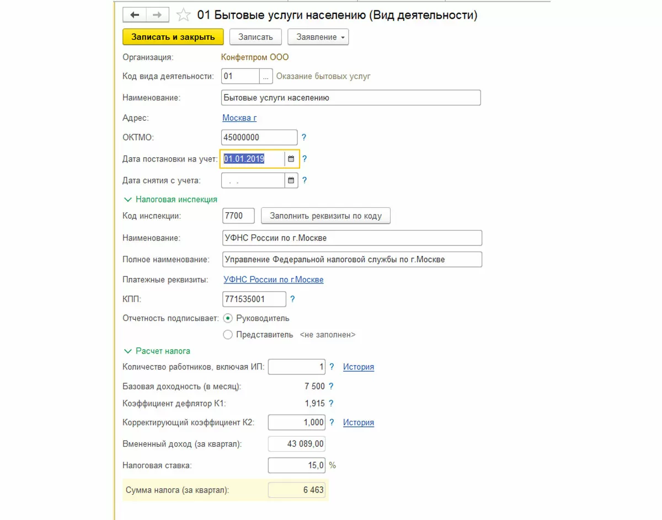Add form to favorites with star icon

click(x=184, y=15)
